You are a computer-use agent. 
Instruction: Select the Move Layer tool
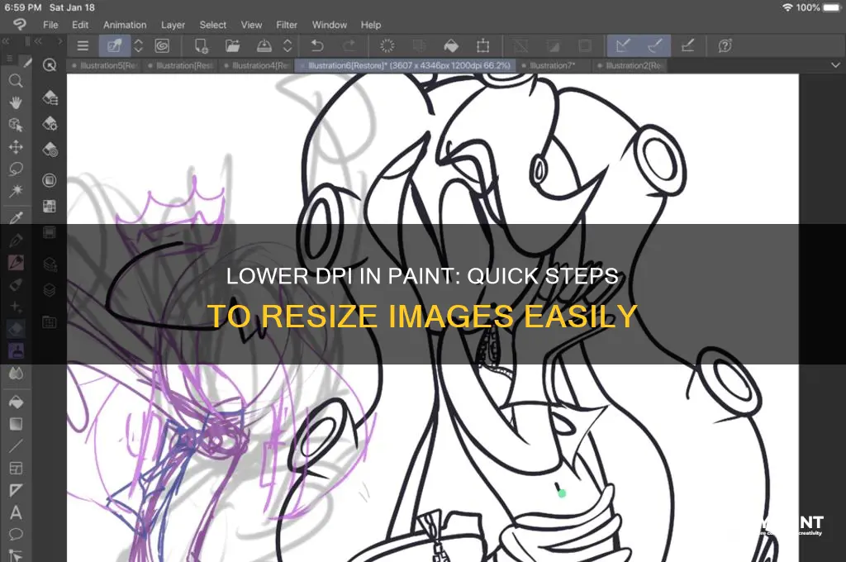click(x=16, y=147)
